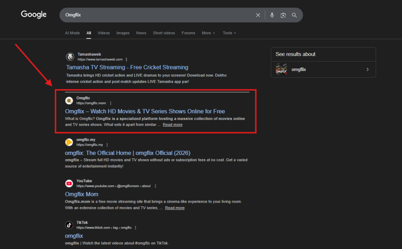Viewport: 402px width, 249px height.
Task: Expand the omgflix entity result chevron
Action: [x=367, y=69]
